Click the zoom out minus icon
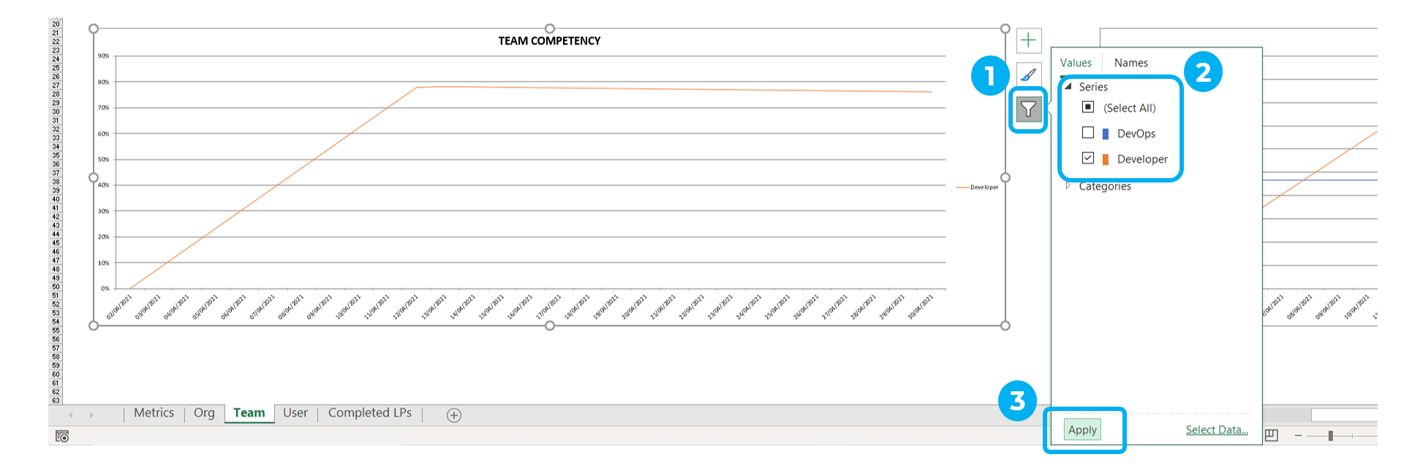 click(x=1298, y=436)
